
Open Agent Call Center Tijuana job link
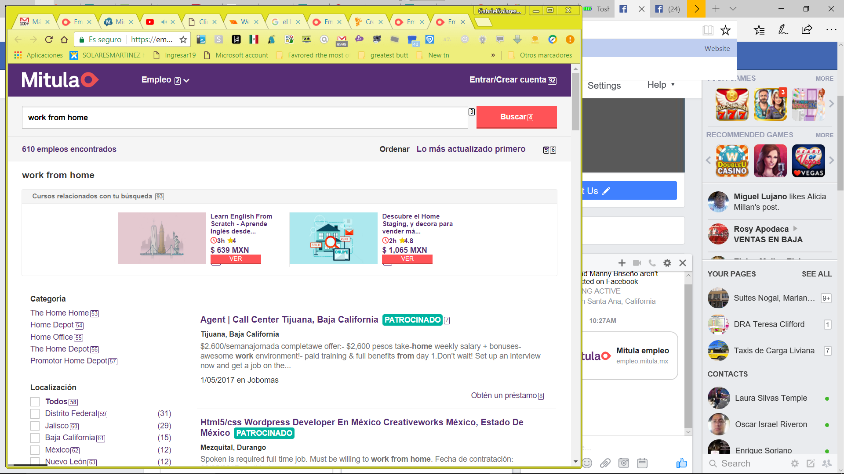pyautogui.click(x=289, y=320)
